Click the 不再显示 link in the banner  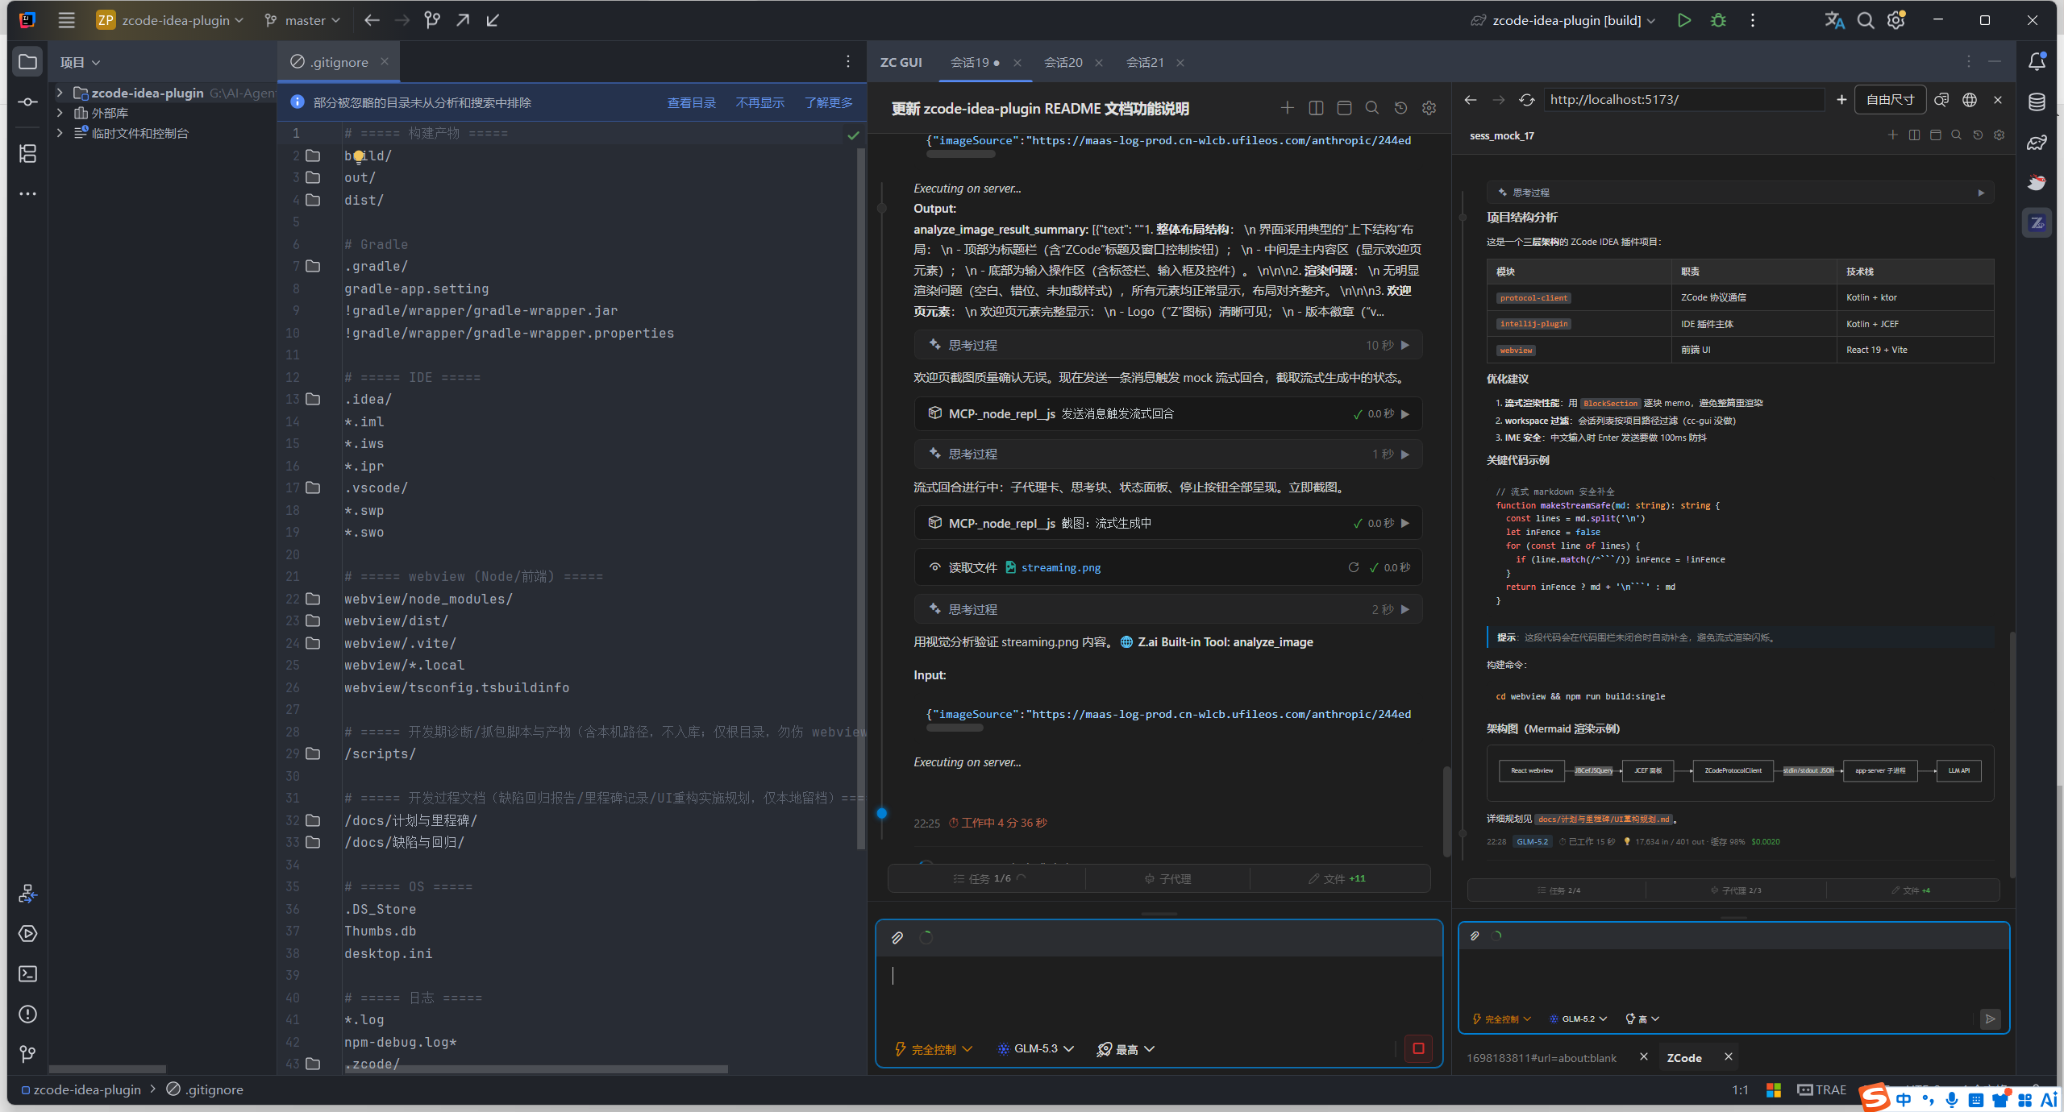click(759, 102)
